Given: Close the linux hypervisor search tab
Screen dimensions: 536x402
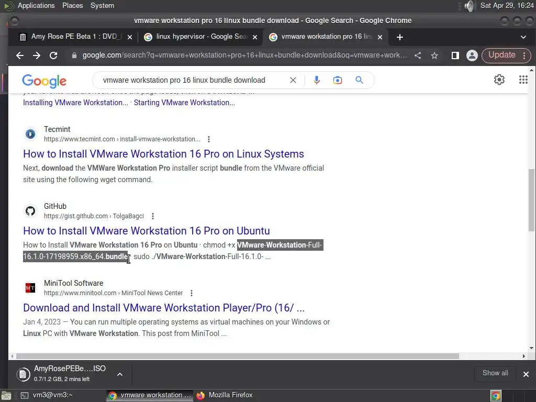Looking at the screenshot, I should (x=255, y=37).
